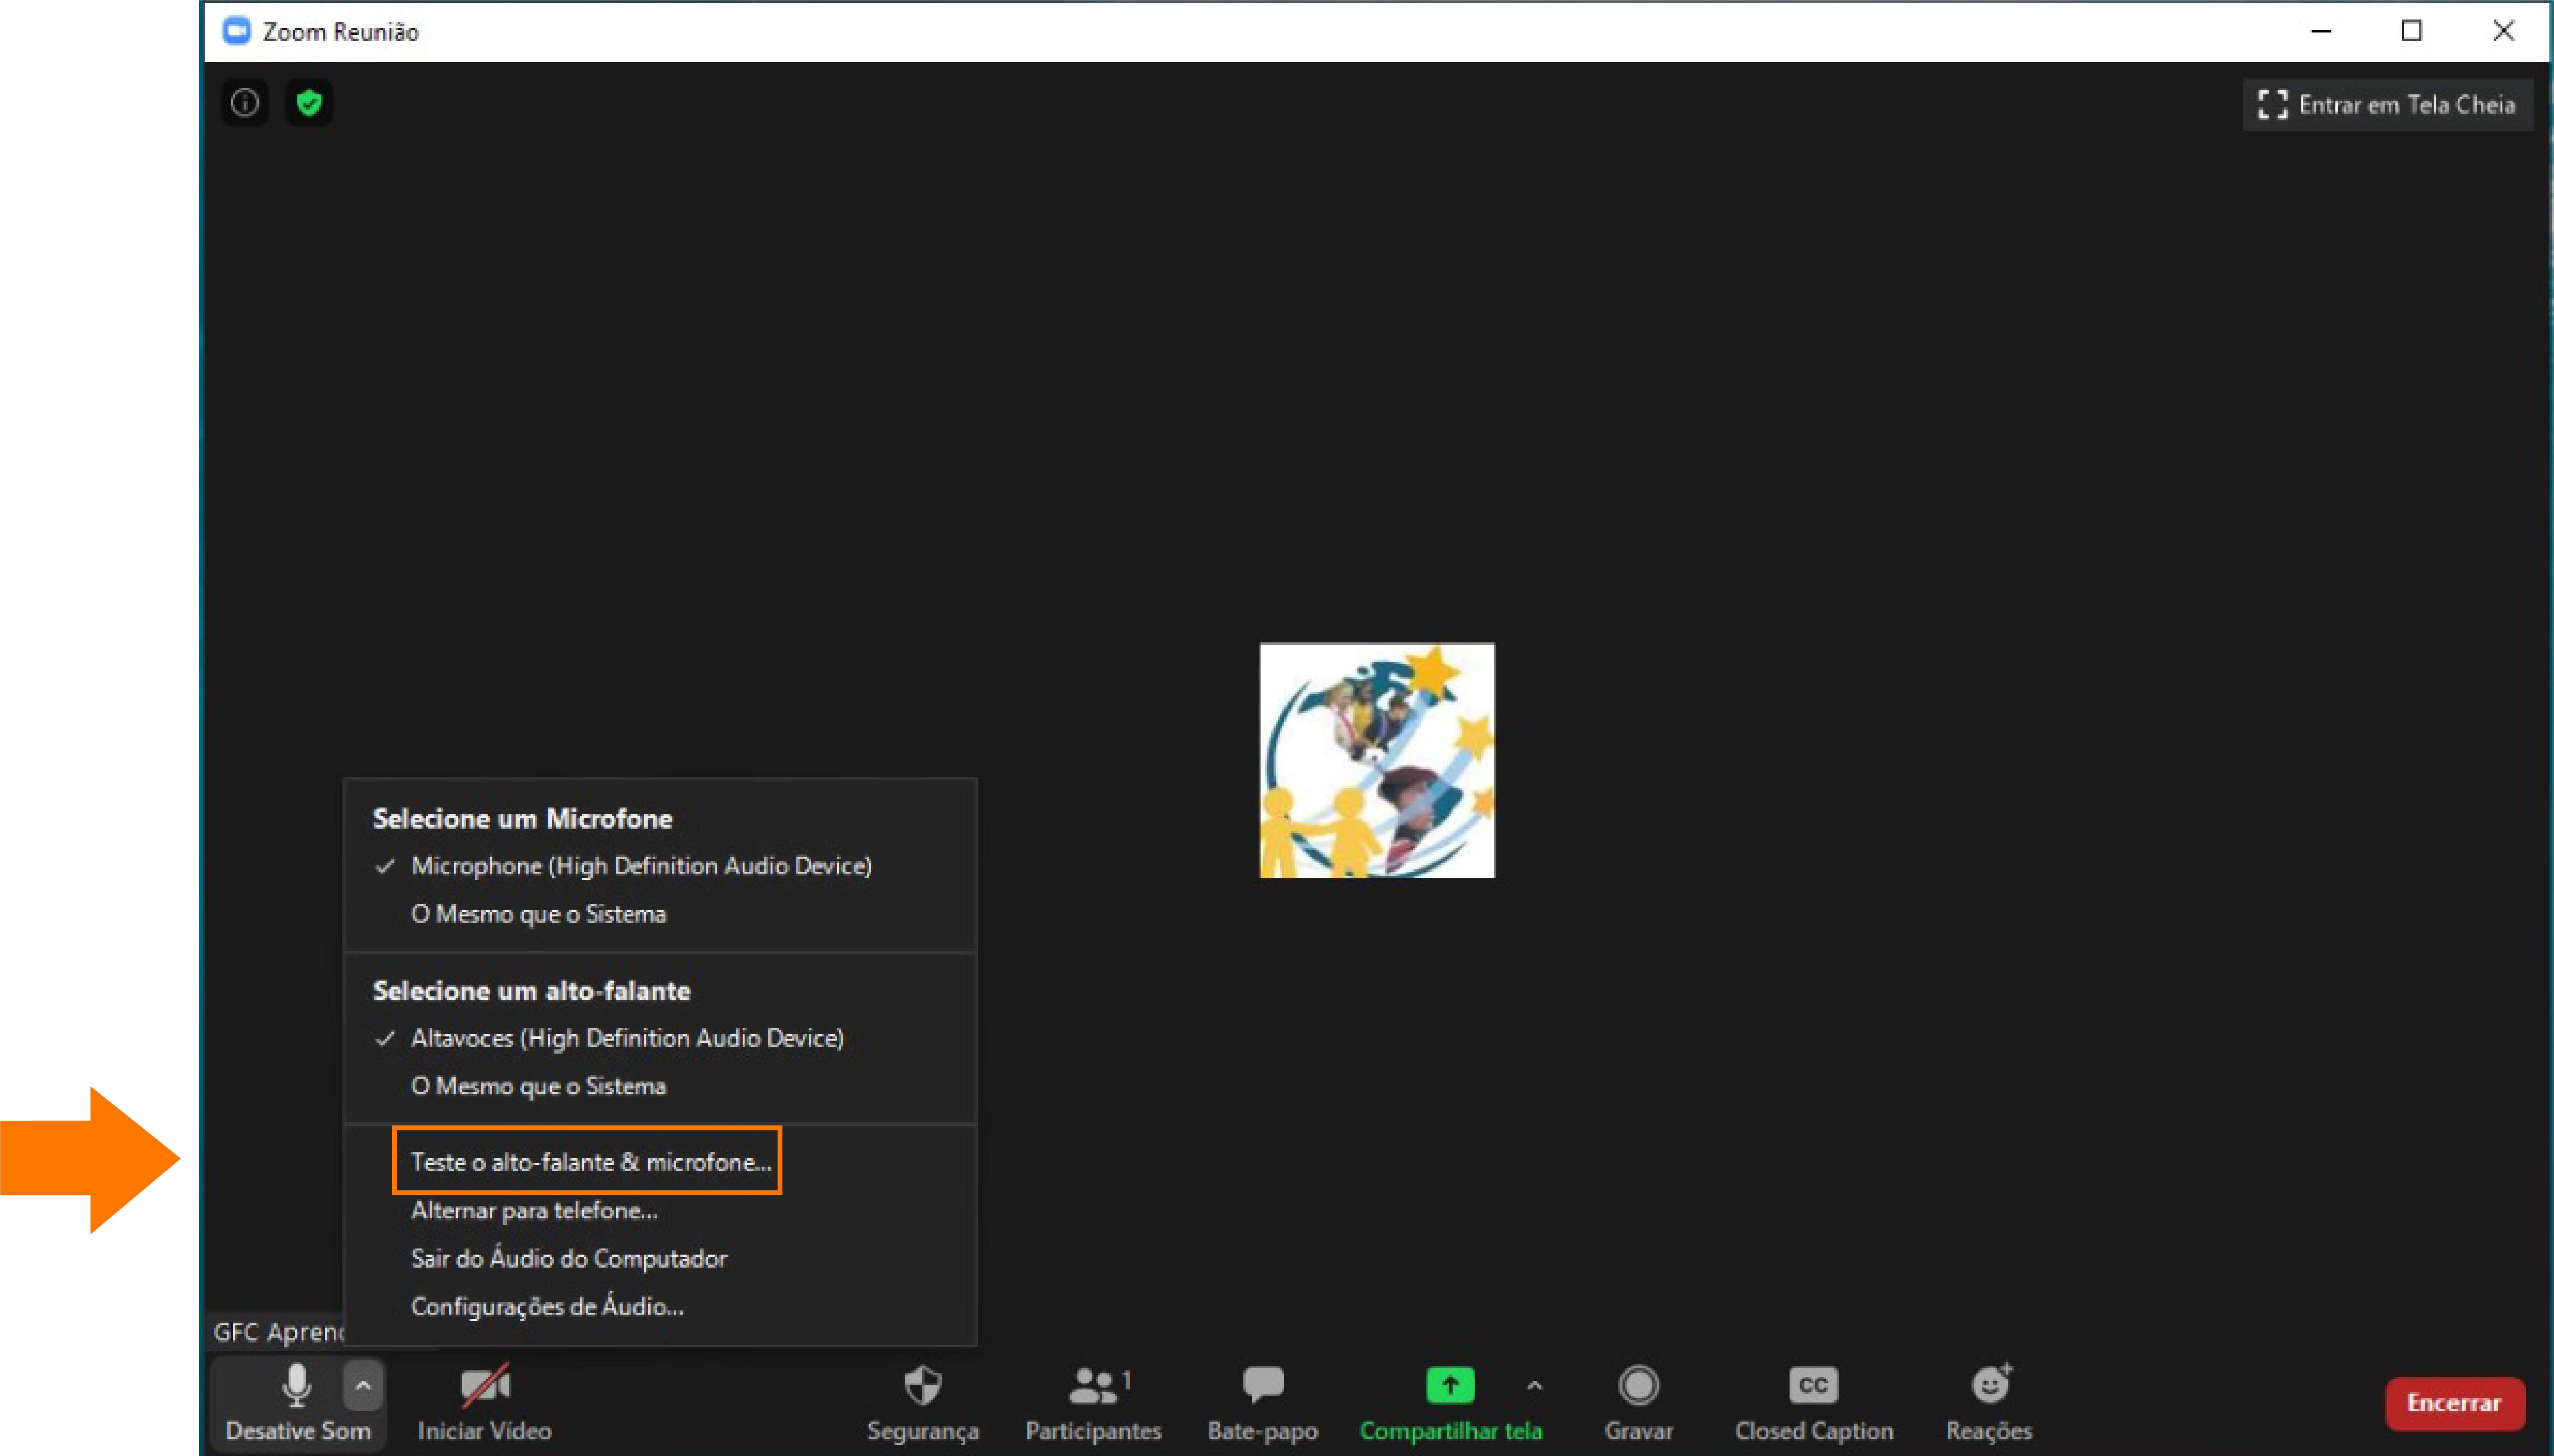This screenshot has width=2554, height=1456.
Task: Click Teste o alto-falante & microfone...
Action: coord(588,1162)
